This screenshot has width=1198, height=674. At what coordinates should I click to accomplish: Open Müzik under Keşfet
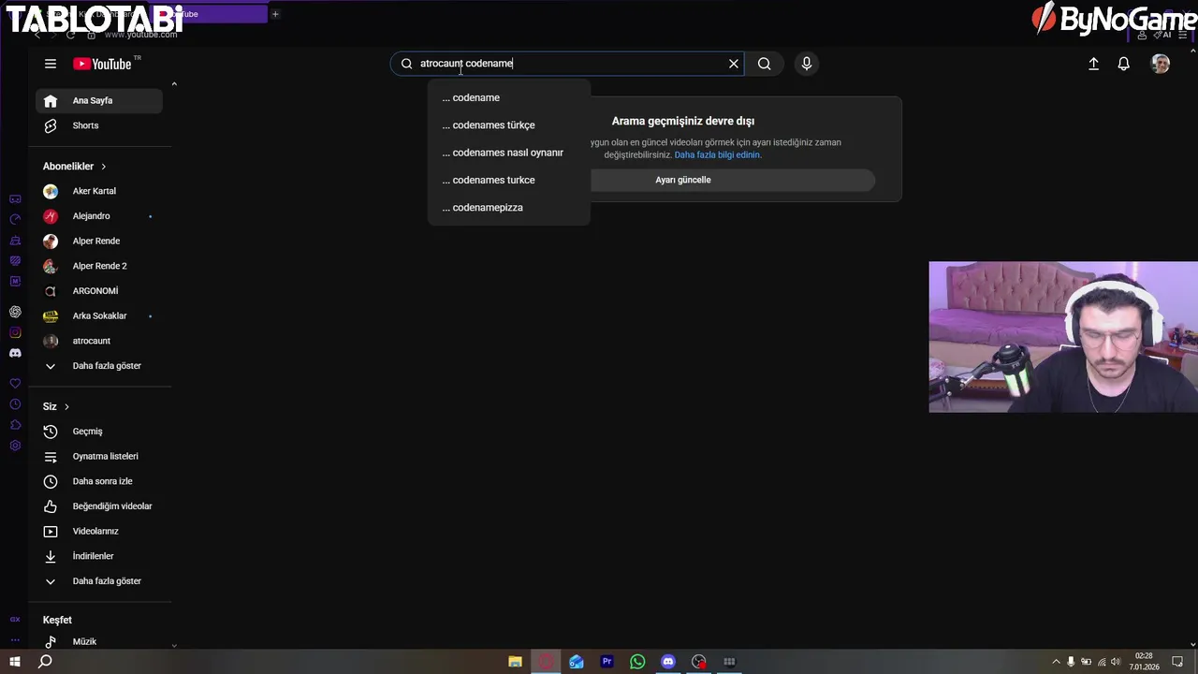pyautogui.click(x=99, y=641)
